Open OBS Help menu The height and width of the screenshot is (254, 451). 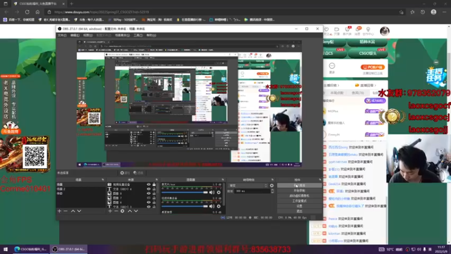click(x=151, y=35)
